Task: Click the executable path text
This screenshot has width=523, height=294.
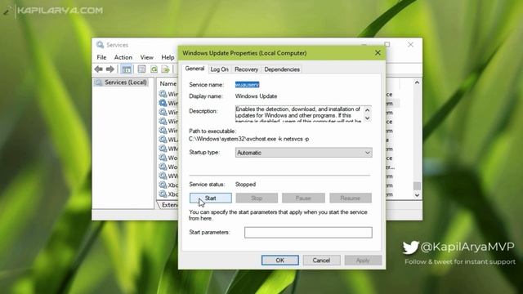Action: 248,139
